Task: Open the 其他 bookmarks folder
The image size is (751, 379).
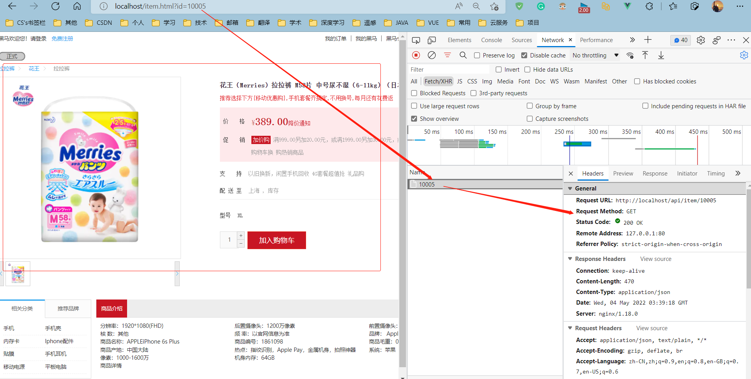Action: (x=65, y=23)
